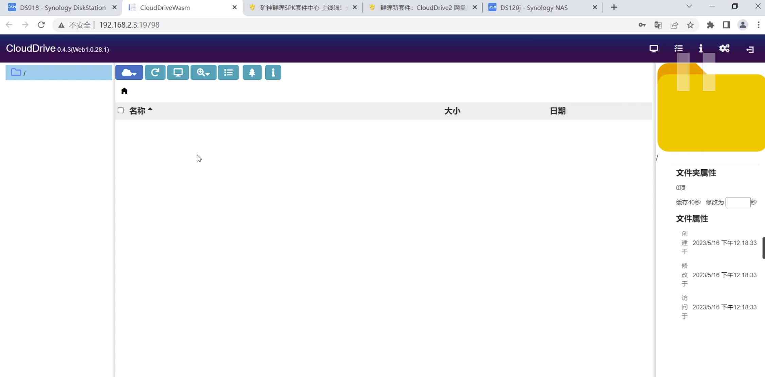Sort by 大小 column header

coord(452,111)
